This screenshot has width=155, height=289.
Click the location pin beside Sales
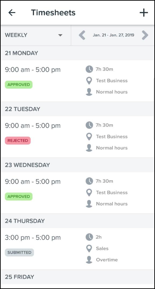coord(89,248)
